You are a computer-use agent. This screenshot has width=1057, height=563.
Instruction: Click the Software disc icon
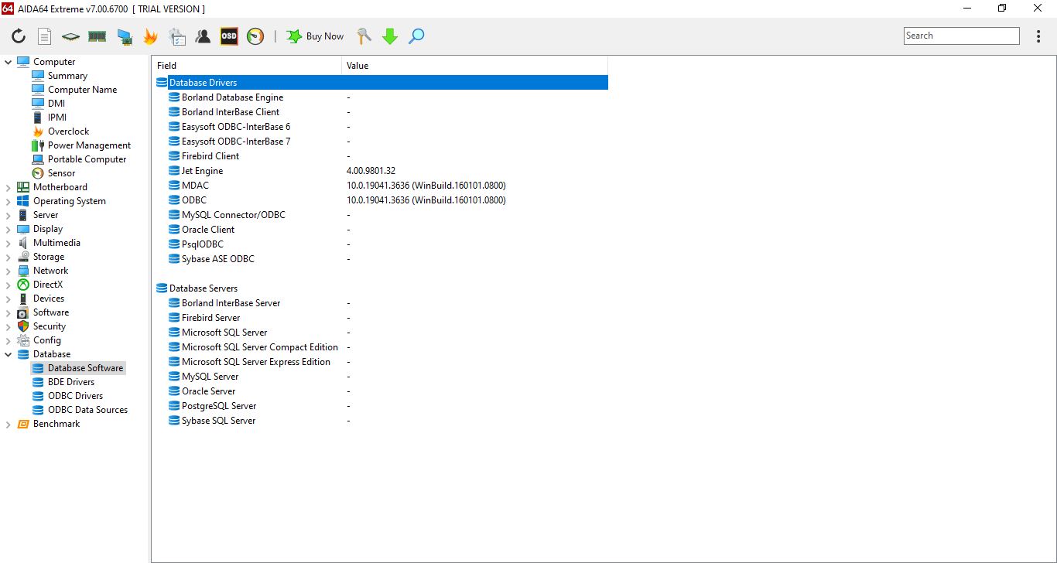tap(23, 312)
